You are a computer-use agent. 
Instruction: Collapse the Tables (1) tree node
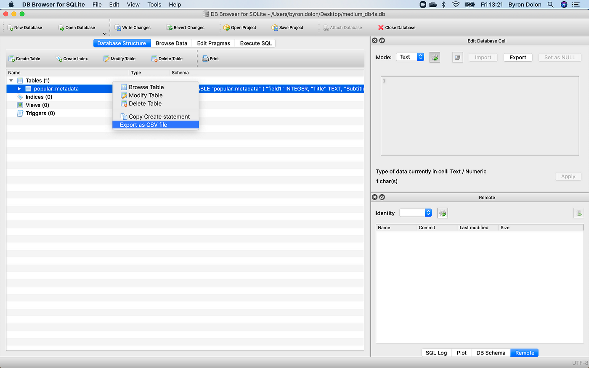click(11, 81)
